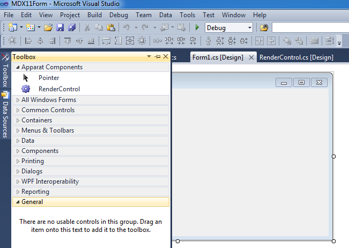Viewport: 349px width, 248px height.
Task: Open the Build menu
Action: click(94, 15)
